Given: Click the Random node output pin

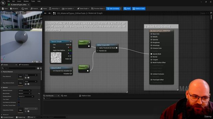Looking at the screenshot, I should 88,71.
